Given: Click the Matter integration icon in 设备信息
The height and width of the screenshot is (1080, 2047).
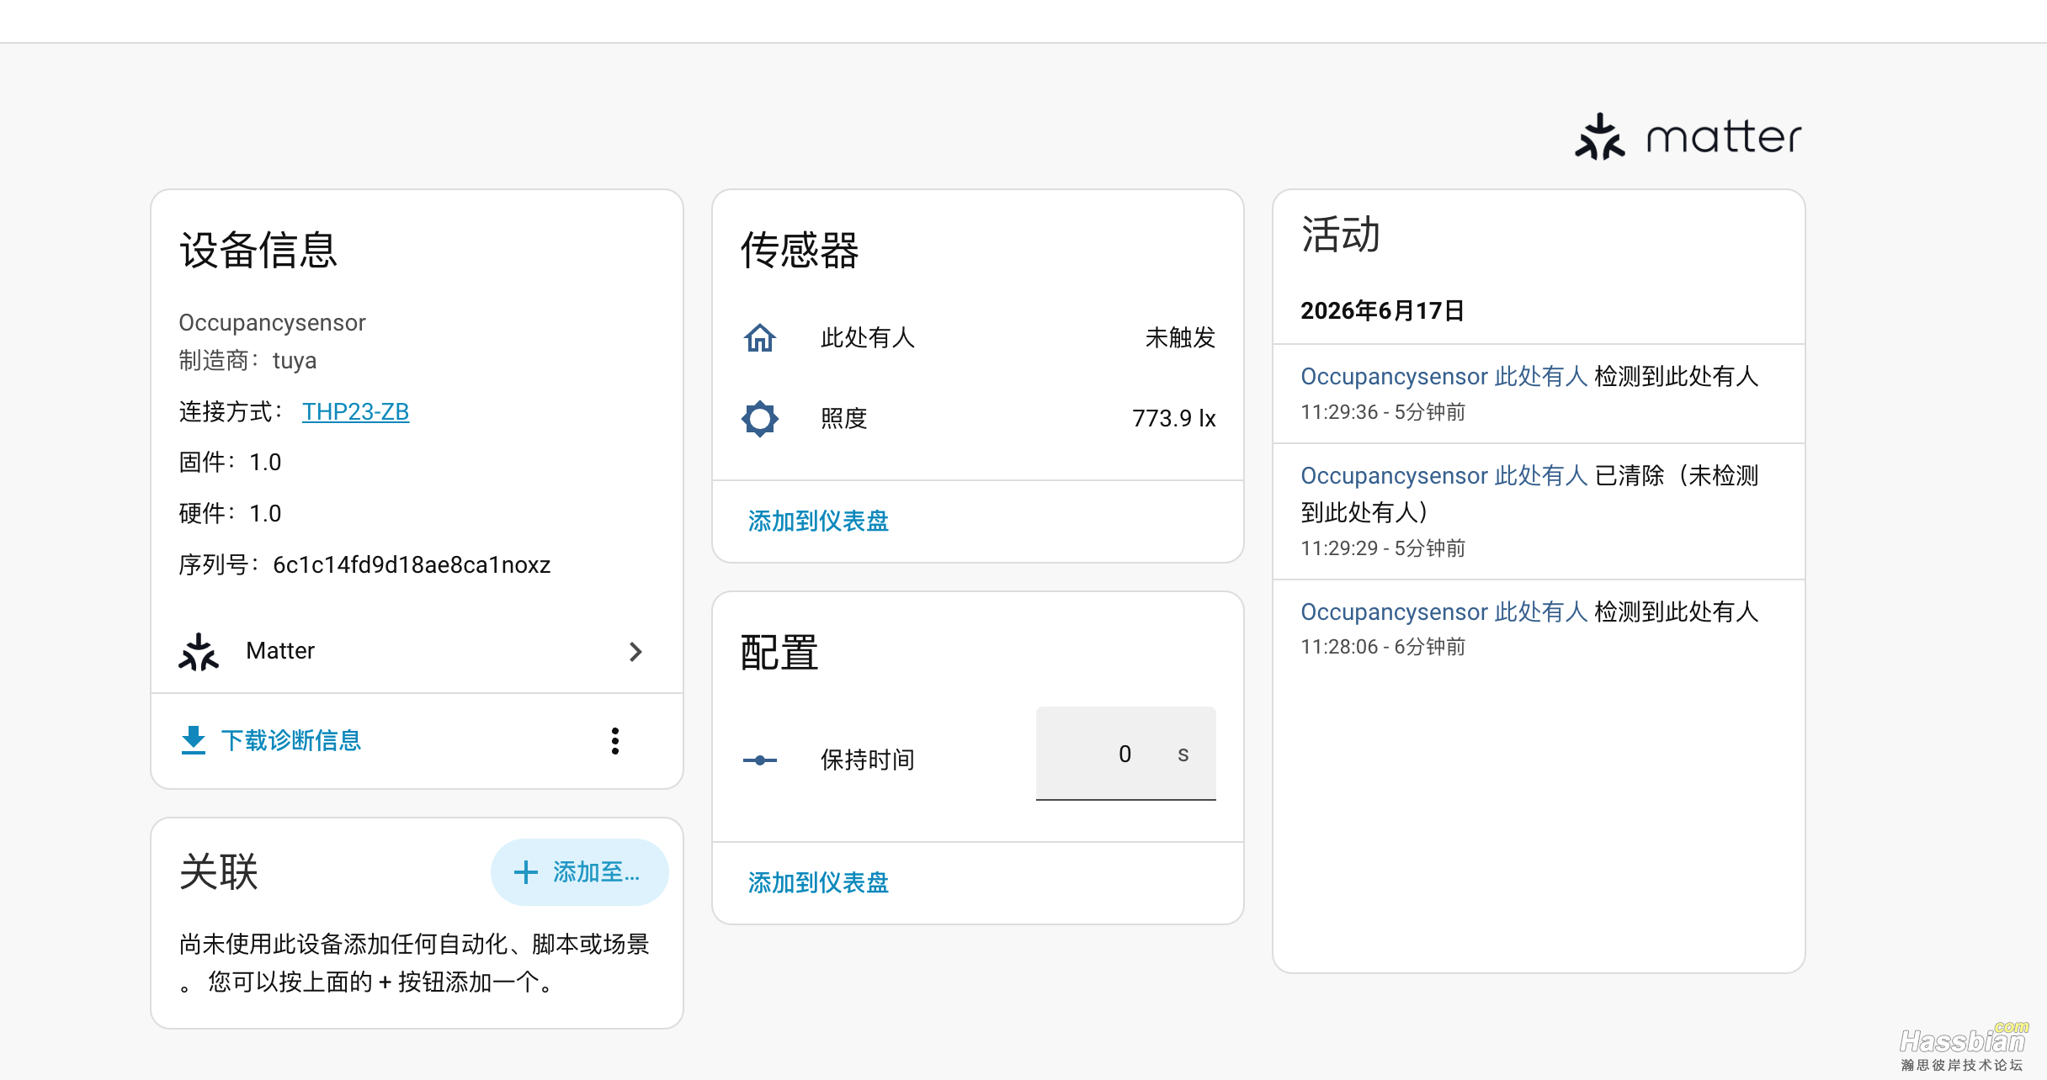Looking at the screenshot, I should point(199,652).
